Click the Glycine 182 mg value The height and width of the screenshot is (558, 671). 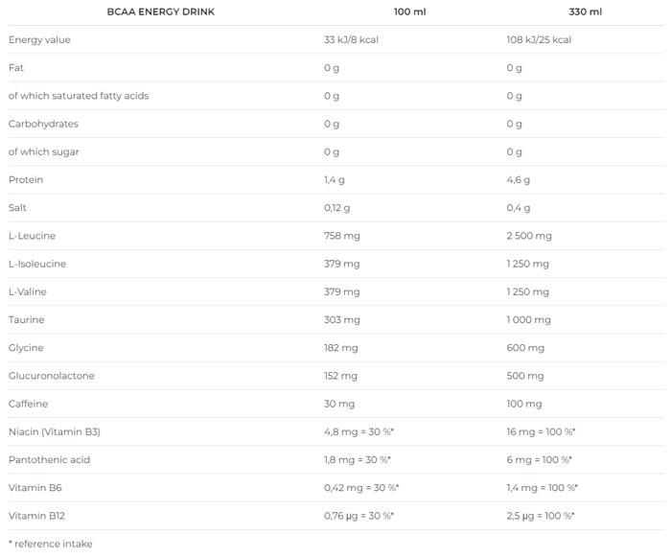[x=341, y=348]
